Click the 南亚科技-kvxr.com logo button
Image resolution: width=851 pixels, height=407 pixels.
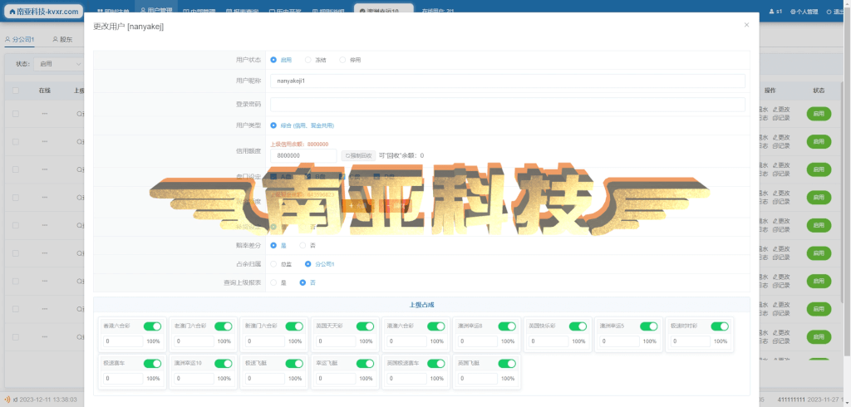[43, 12]
